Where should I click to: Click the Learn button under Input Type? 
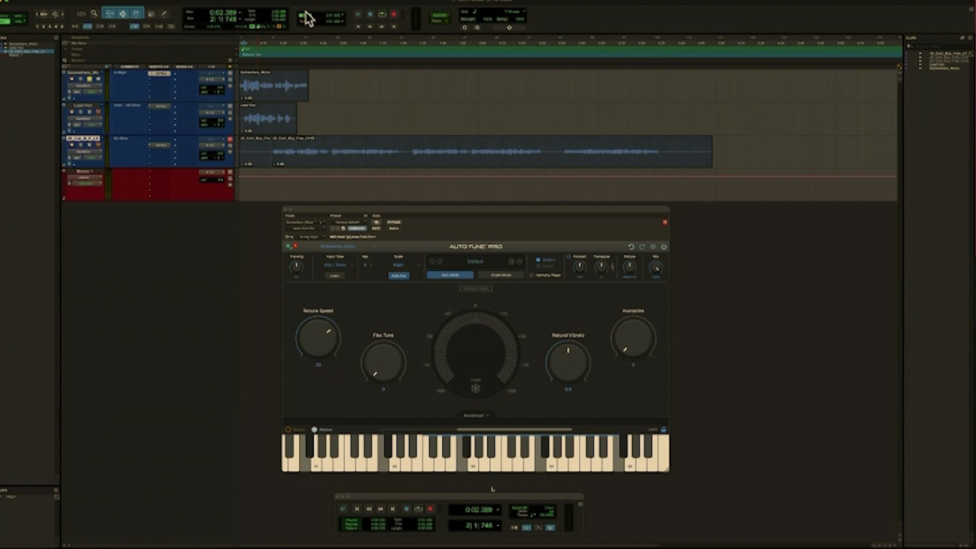334,276
